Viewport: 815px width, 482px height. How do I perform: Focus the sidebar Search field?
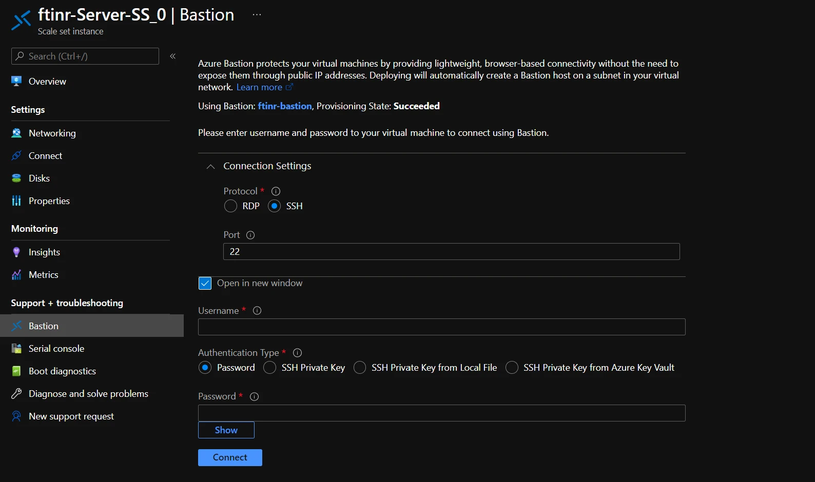click(85, 56)
